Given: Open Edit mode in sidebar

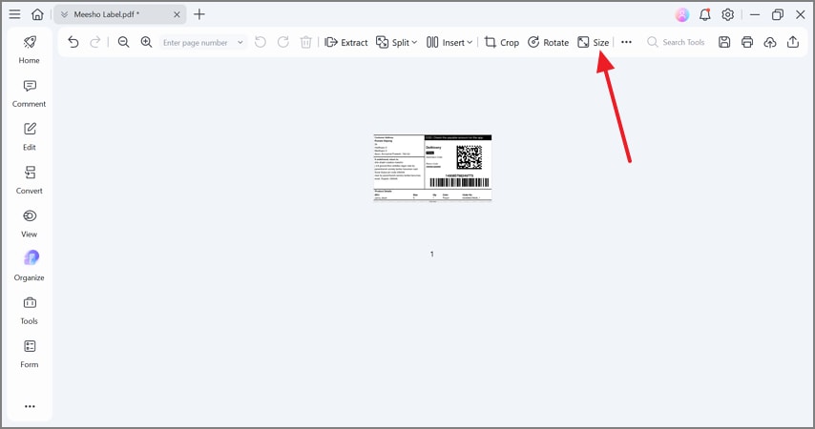Looking at the screenshot, I should click(x=29, y=136).
